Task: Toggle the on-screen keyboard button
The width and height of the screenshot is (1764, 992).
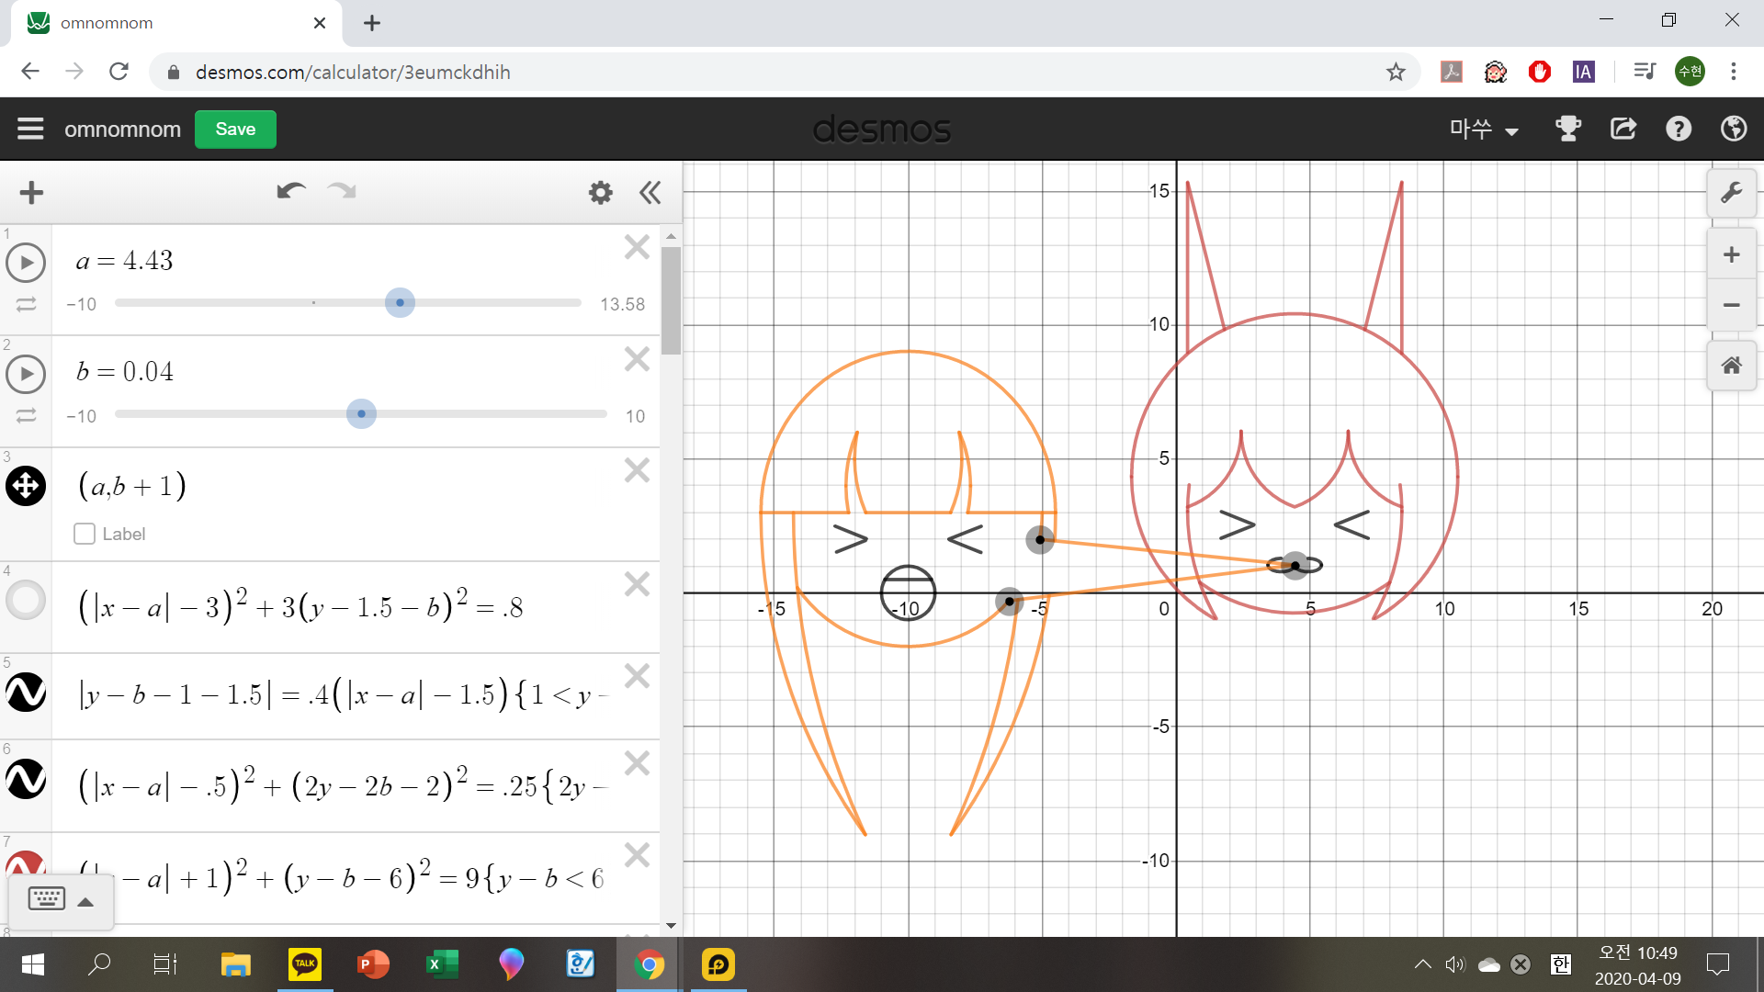Action: (46, 898)
